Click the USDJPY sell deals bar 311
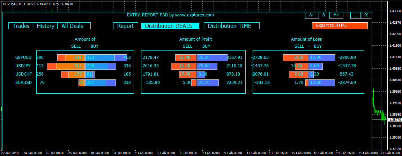 pyautogui.click(x=70, y=66)
